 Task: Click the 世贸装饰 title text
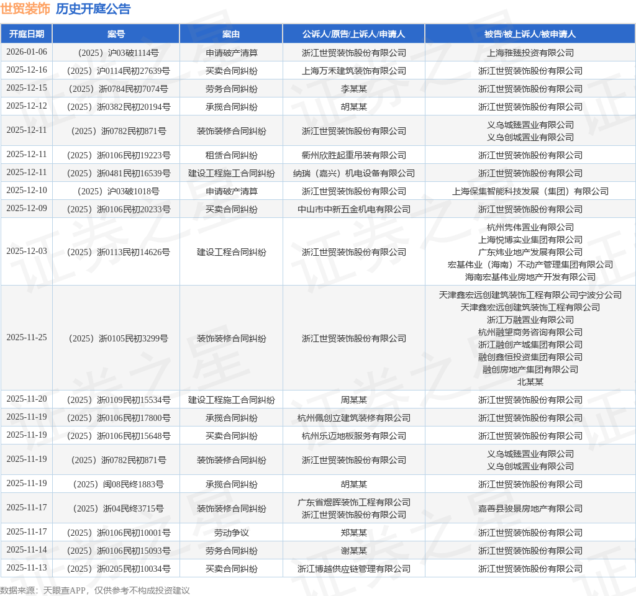[25, 9]
